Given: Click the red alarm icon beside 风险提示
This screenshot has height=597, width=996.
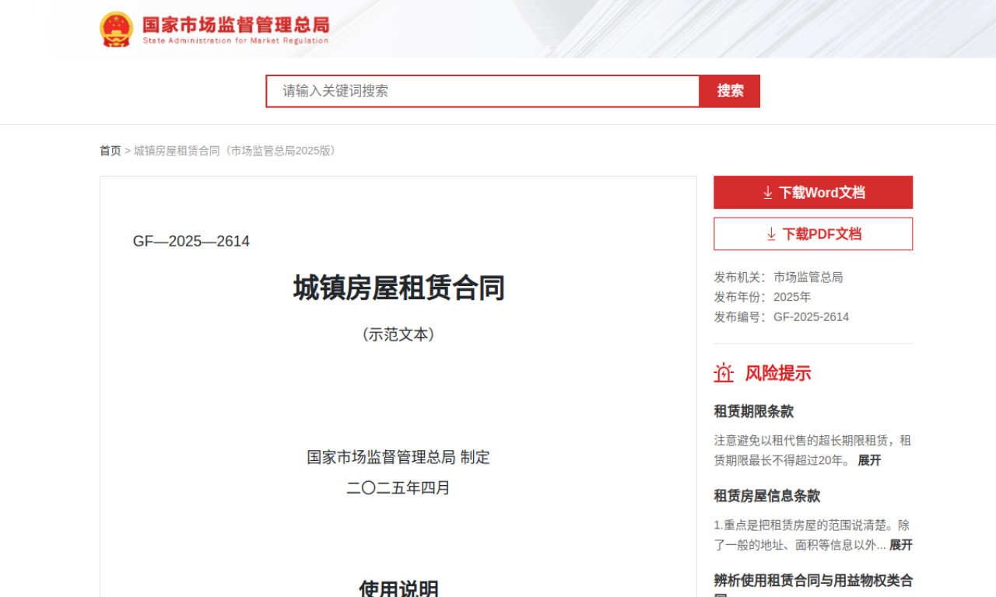Looking at the screenshot, I should [724, 373].
